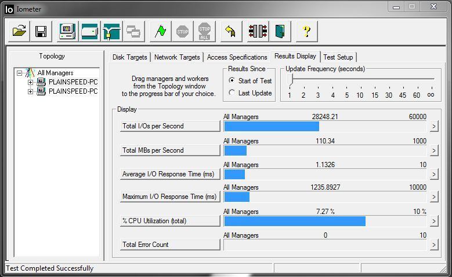Screen dimensions: 452x277
Task: Switch to Network Targets tab
Action: click(177, 57)
